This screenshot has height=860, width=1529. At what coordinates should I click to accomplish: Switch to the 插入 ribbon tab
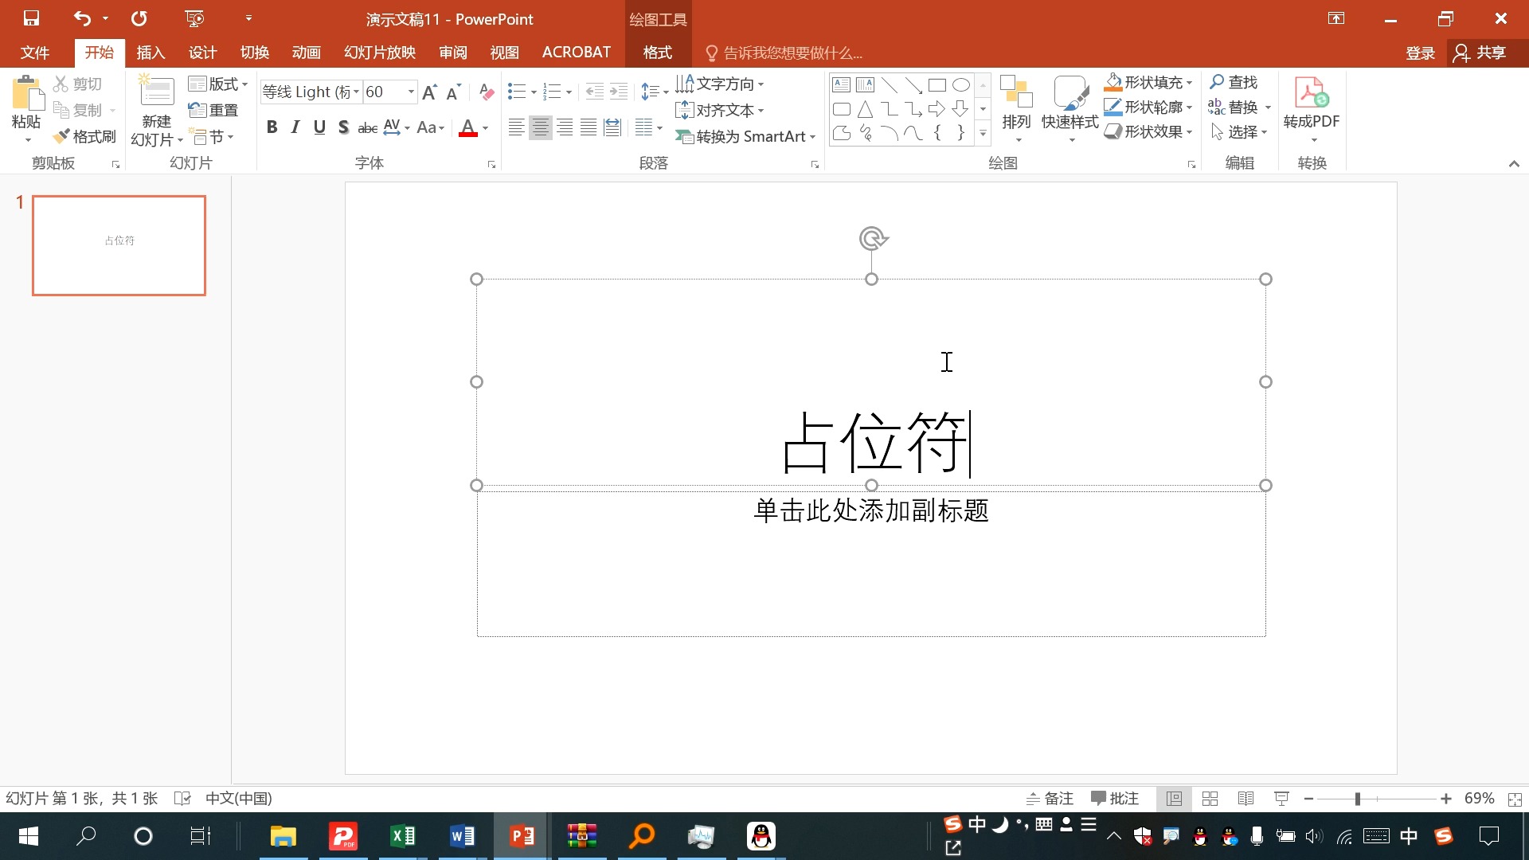[151, 52]
